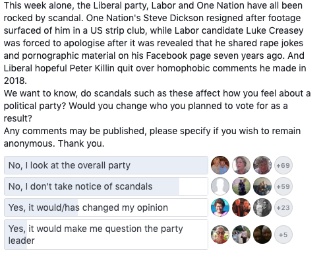Open blue-background avatar on changed opinion row
This screenshot has height=257, width=323.
[220, 207]
